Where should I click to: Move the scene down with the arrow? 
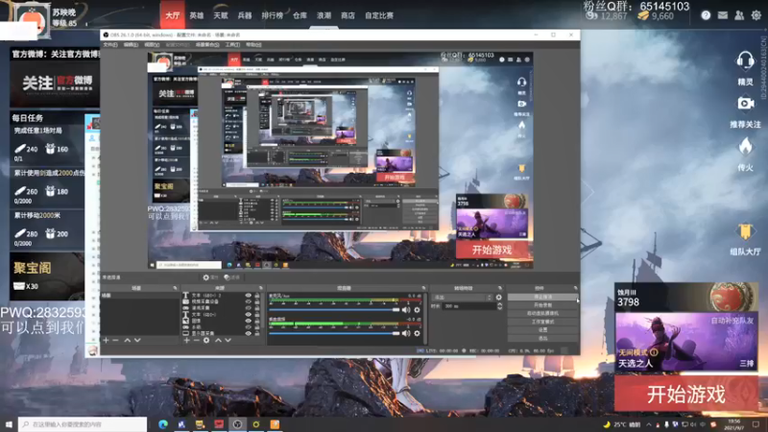[x=137, y=340]
